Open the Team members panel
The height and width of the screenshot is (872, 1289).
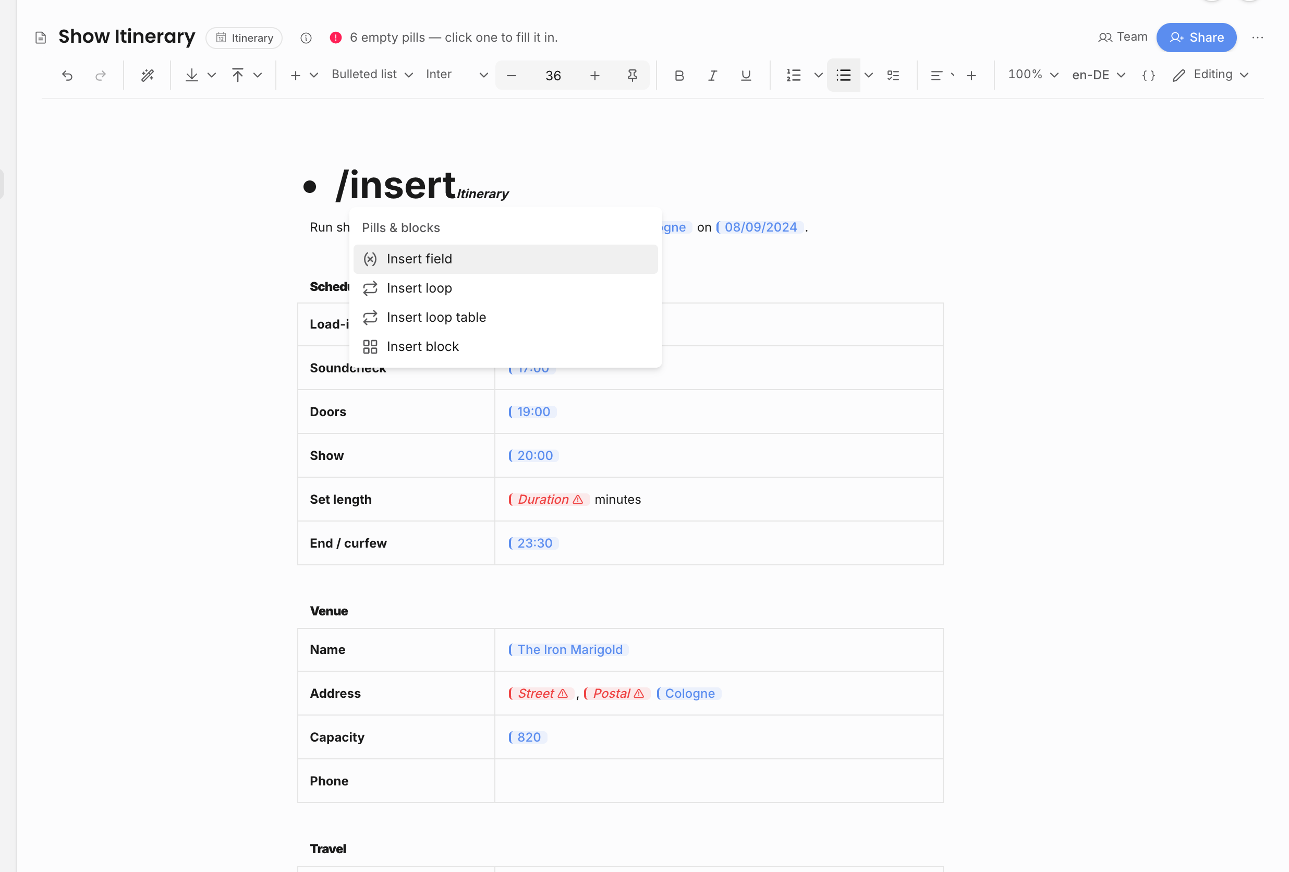(1123, 37)
